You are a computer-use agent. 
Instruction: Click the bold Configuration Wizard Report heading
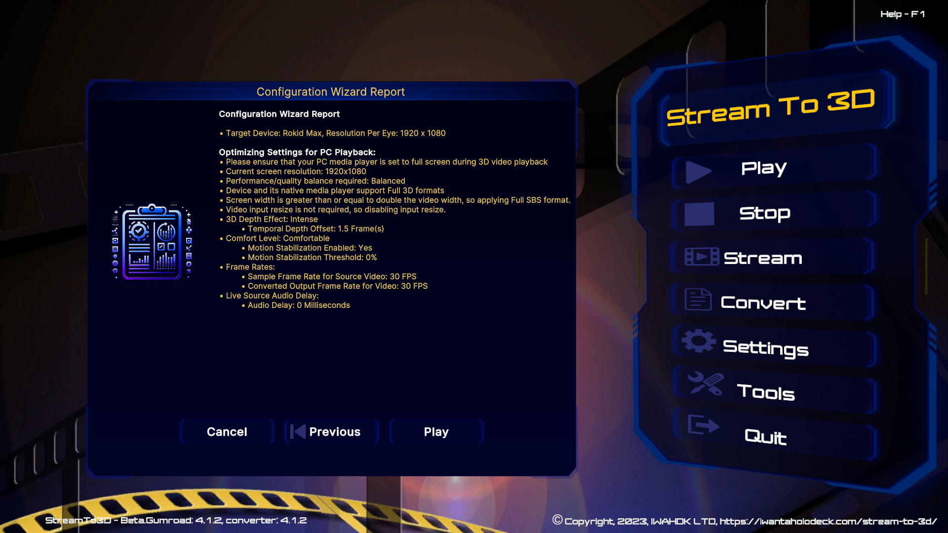point(279,114)
